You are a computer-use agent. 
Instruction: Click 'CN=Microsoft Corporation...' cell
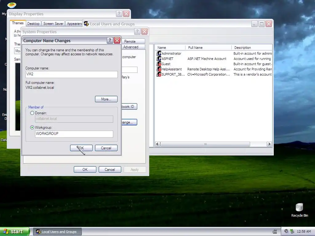click(x=209, y=74)
